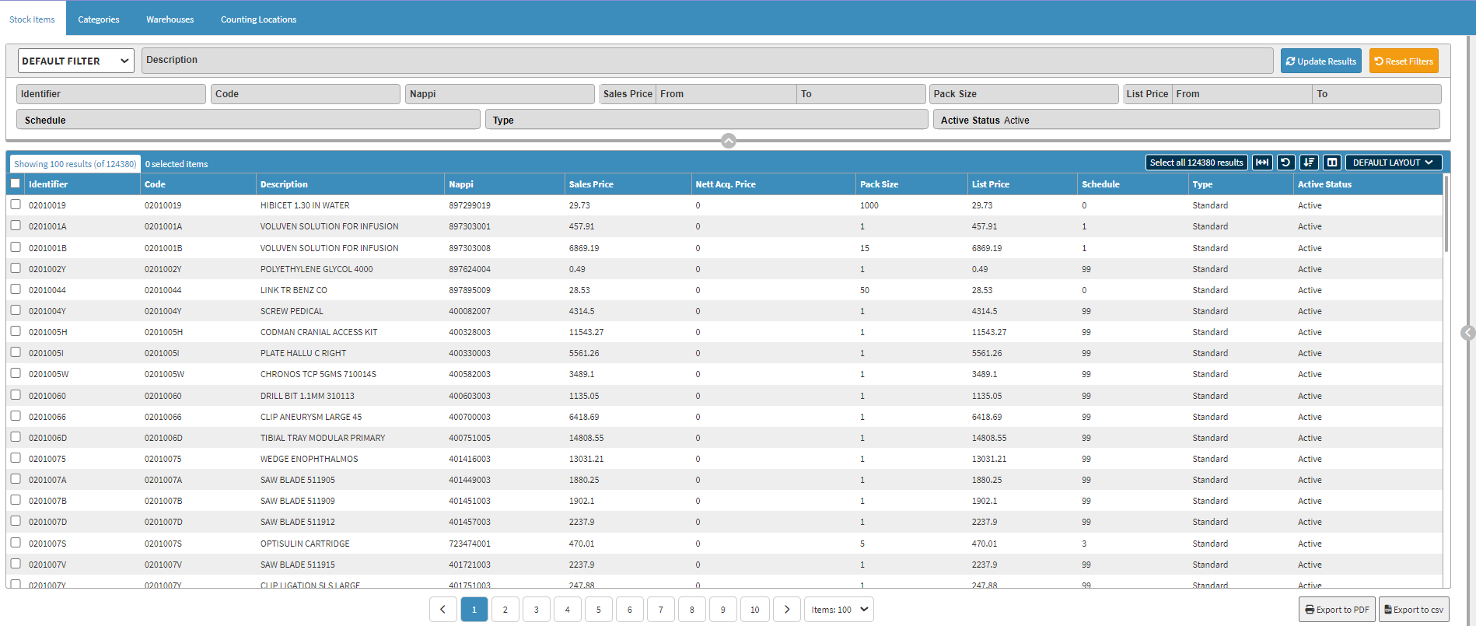Open the Schedule filter dropdown
The image size is (1476, 626).
pos(248,120)
